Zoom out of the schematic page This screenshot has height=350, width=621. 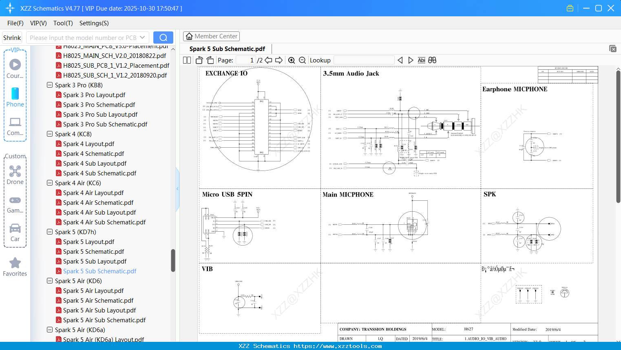point(302,60)
